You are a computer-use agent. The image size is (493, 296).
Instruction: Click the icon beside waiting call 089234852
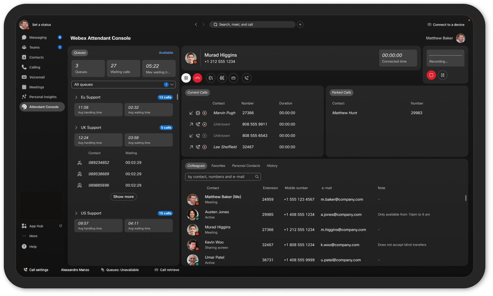pyautogui.click(x=79, y=162)
